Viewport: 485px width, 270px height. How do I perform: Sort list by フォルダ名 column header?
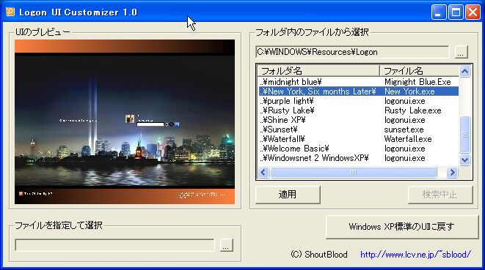tap(318, 71)
